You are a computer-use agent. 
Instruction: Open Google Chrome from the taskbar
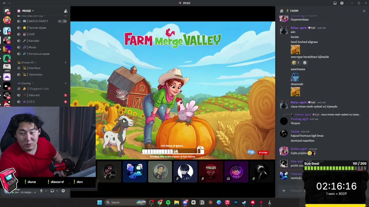click(x=160, y=202)
